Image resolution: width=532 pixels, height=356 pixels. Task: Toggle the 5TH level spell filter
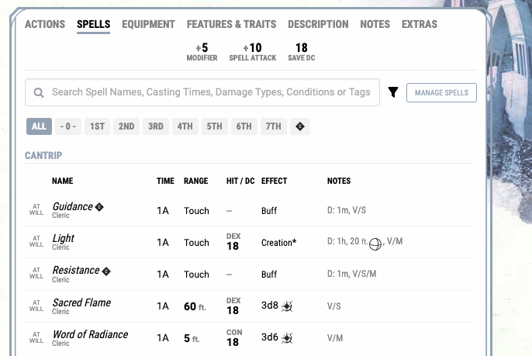(214, 126)
